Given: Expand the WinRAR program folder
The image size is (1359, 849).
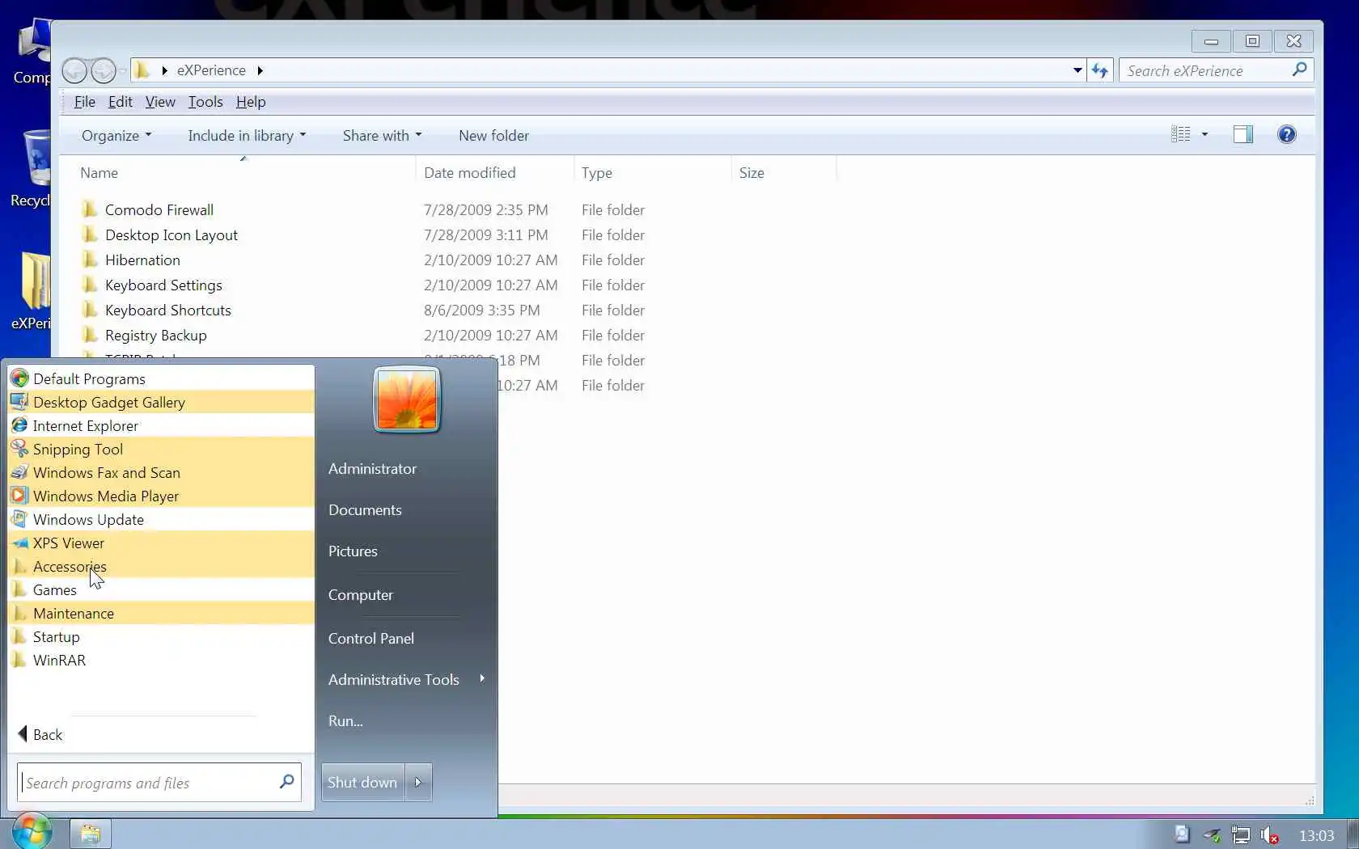Looking at the screenshot, I should (161, 660).
